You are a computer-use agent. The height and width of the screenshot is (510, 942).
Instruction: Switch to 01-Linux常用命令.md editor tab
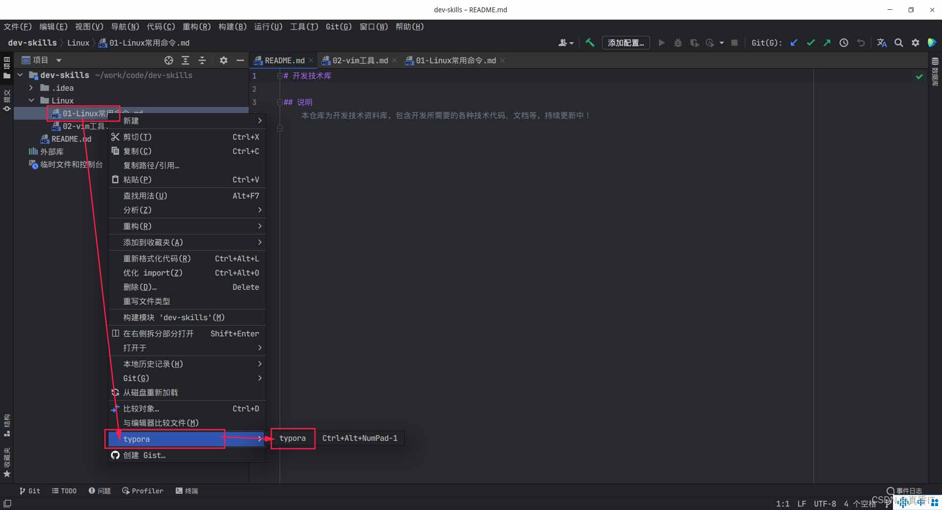[456, 60]
